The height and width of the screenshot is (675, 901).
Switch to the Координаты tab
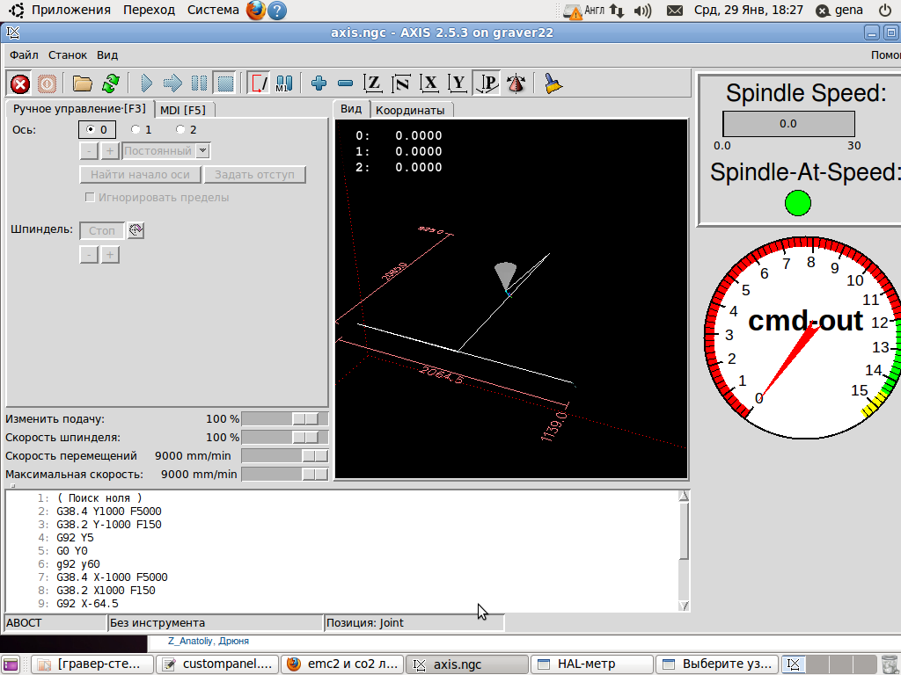[410, 110]
